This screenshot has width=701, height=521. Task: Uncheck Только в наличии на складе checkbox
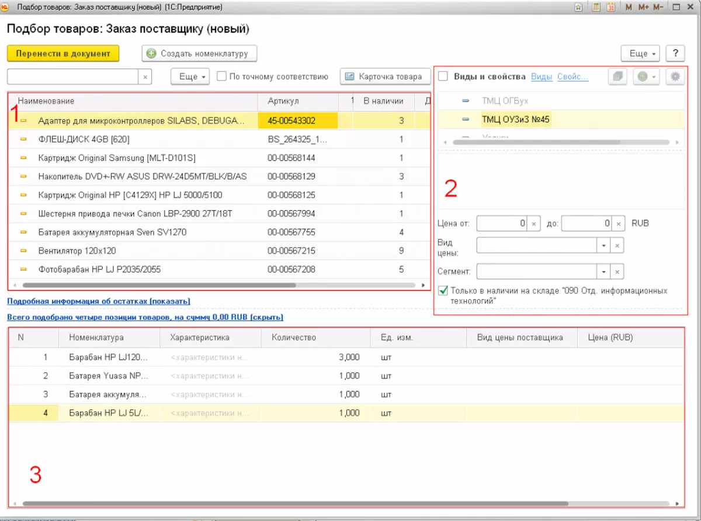click(x=443, y=290)
